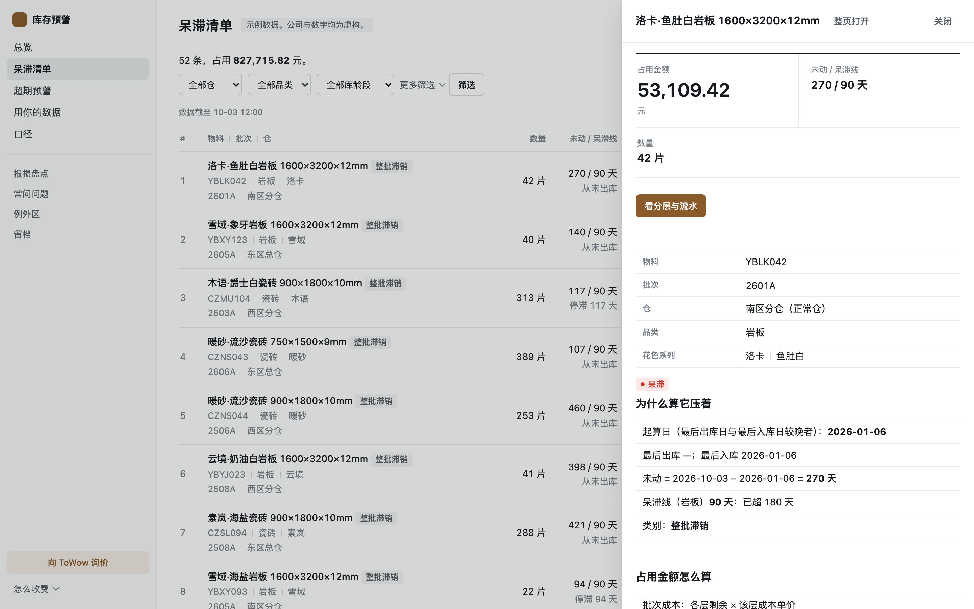Click batch value 2601A in detail panel
The height and width of the screenshot is (609, 974).
coord(760,286)
